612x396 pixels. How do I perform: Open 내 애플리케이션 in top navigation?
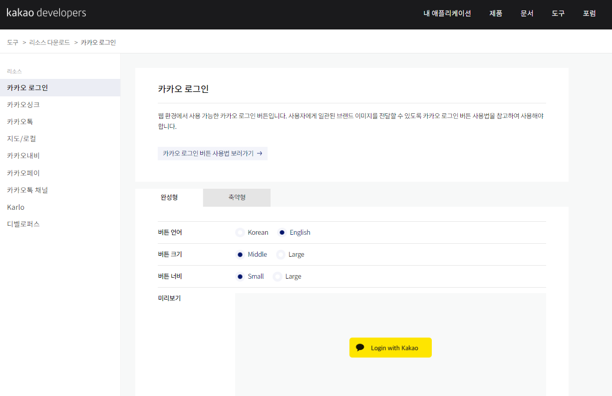click(x=447, y=13)
